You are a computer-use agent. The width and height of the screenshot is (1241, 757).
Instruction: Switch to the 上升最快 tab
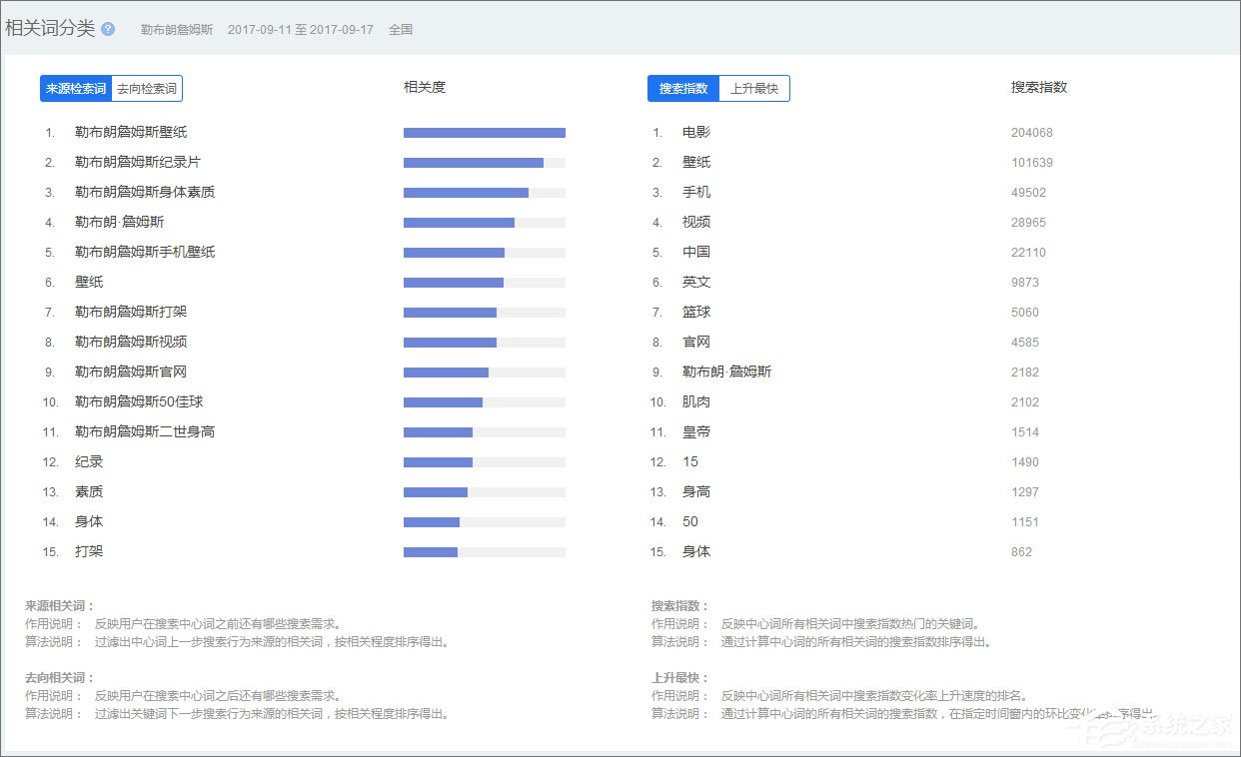[x=754, y=88]
